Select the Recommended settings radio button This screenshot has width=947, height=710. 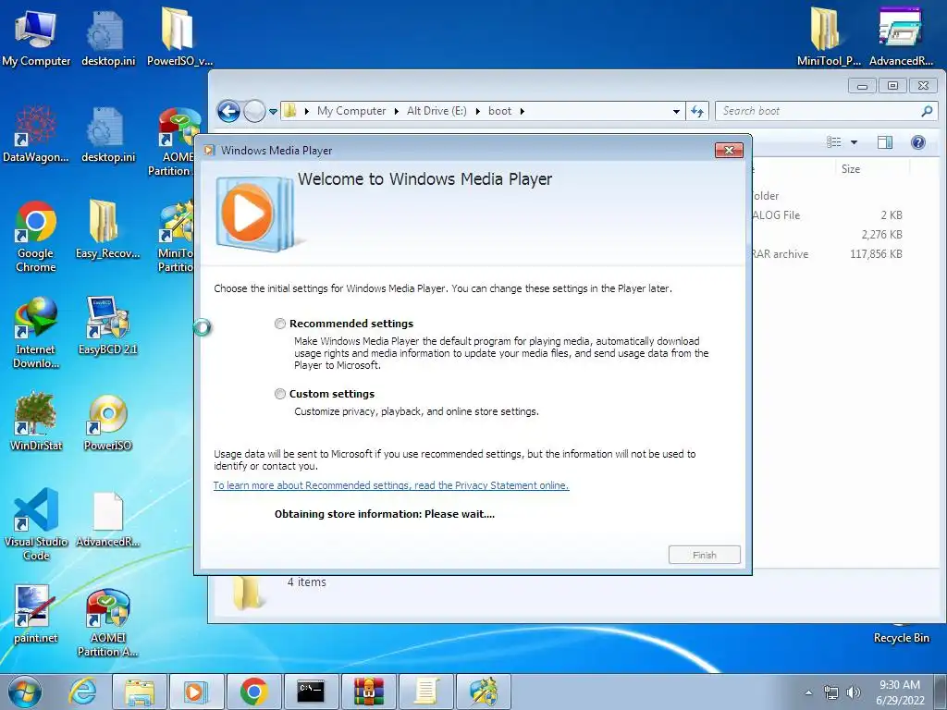[279, 324]
